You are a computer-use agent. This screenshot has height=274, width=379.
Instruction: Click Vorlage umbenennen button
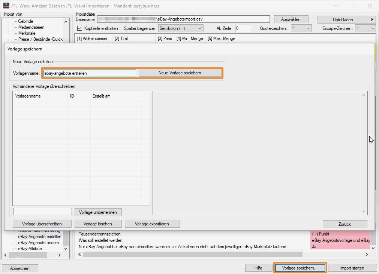pos(98,212)
